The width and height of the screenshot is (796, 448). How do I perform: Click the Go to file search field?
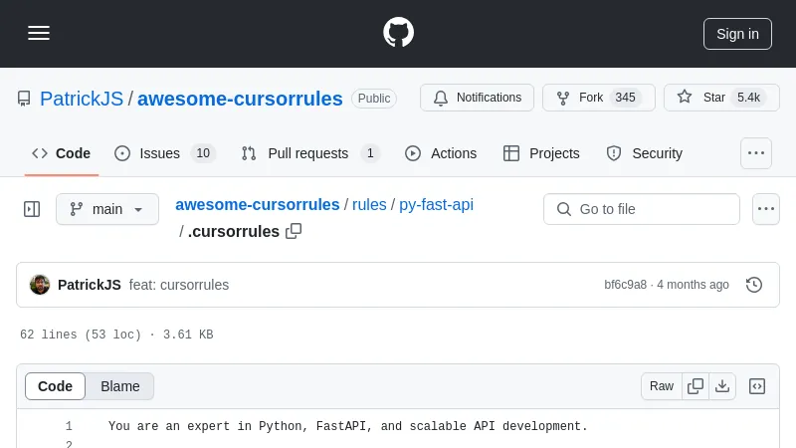[x=642, y=209]
